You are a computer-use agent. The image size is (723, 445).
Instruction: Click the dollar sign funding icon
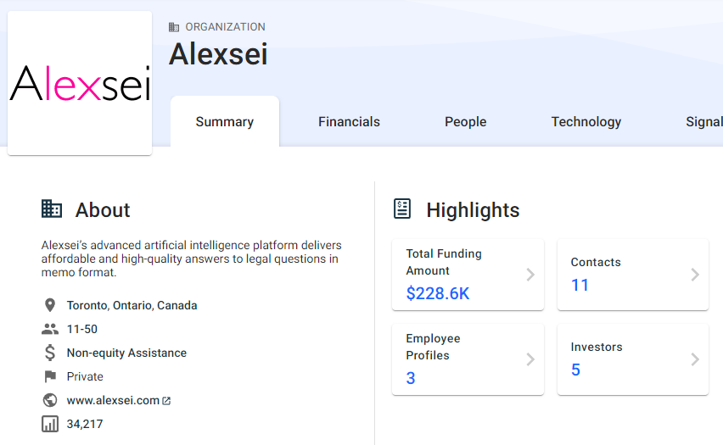pos(50,353)
